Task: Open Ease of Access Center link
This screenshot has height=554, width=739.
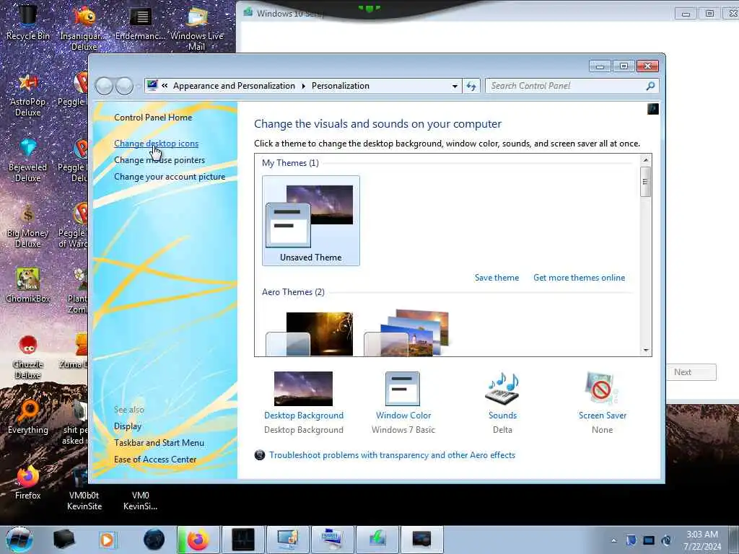Action: [155, 460]
